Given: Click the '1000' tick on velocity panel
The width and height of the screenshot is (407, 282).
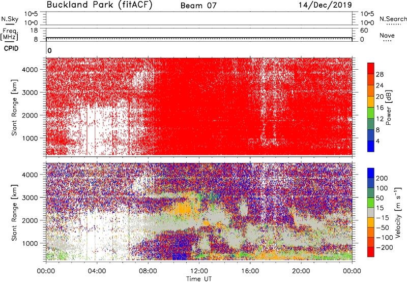Looking at the screenshot, I should 30,243.
